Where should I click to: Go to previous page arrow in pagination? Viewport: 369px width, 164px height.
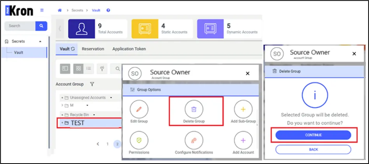click(98, 144)
